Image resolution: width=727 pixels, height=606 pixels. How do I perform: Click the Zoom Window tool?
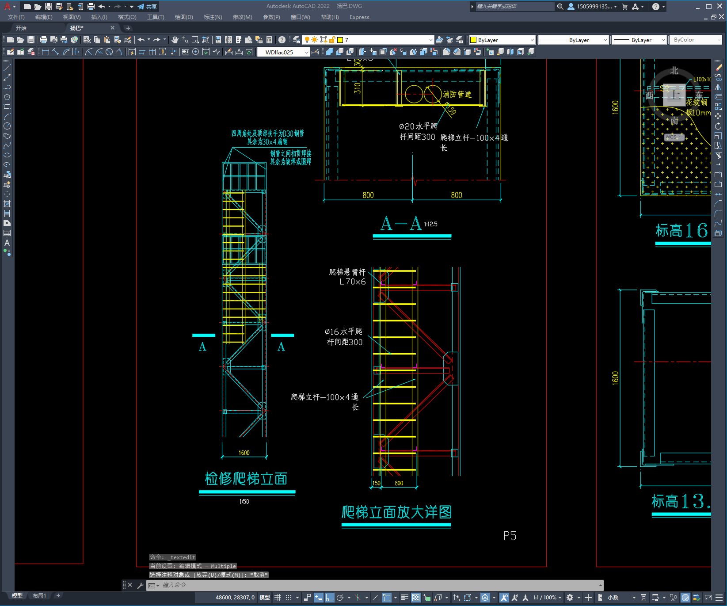point(195,40)
